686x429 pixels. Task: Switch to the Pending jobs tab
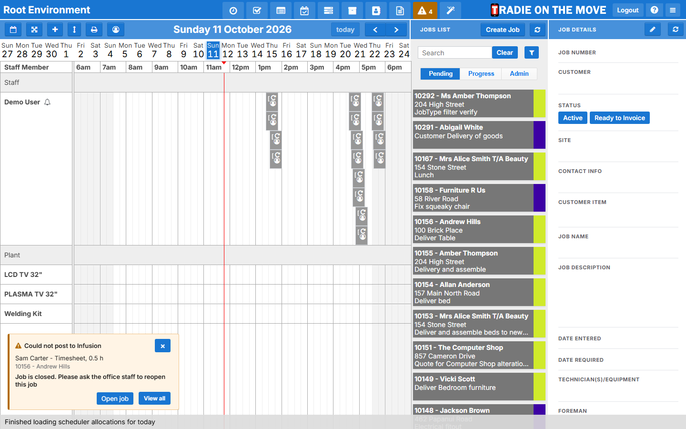pyautogui.click(x=441, y=74)
